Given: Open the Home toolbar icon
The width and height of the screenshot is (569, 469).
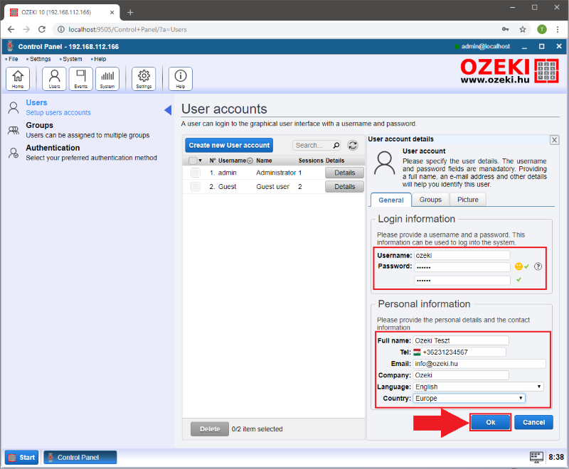Looking at the screenshot, I should point(18,78).
